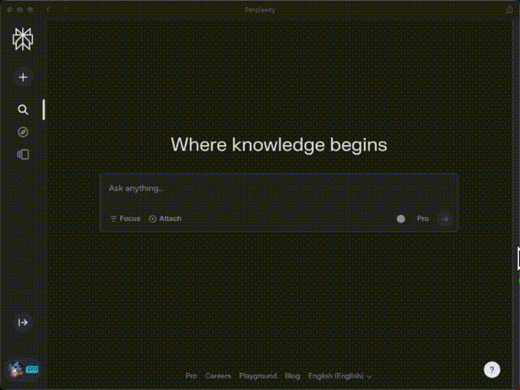The image size is (520, 390).
Task: Open the Playground footer link
Action: pos(257,376)
